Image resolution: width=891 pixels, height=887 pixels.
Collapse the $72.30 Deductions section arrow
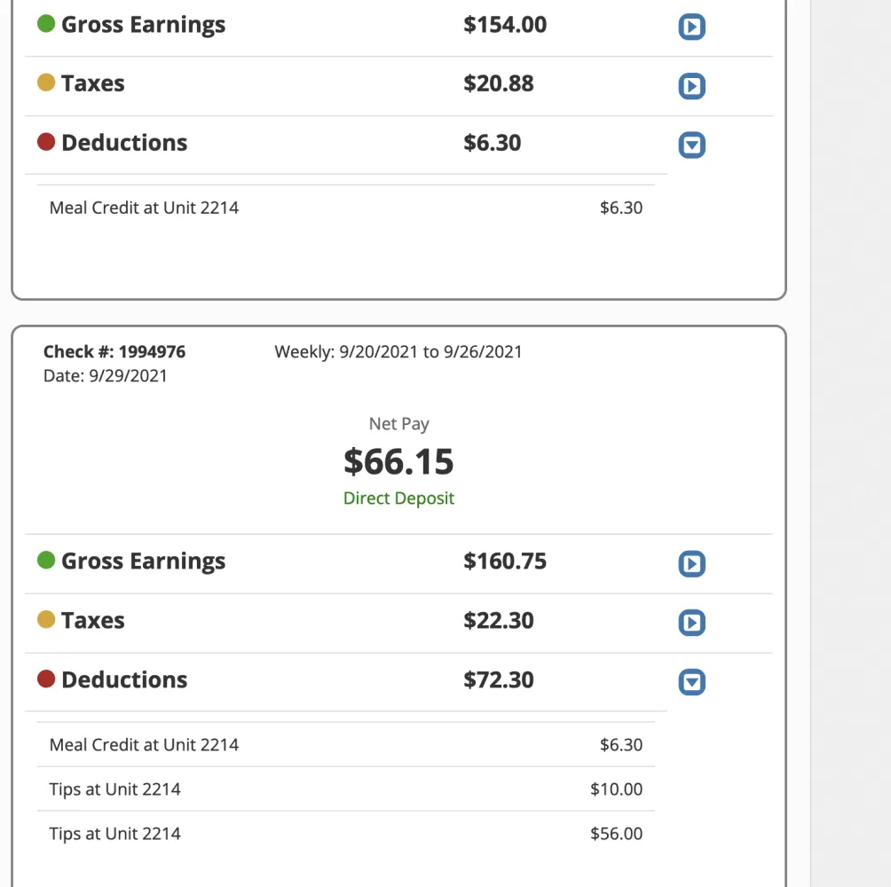click(691, 682)
